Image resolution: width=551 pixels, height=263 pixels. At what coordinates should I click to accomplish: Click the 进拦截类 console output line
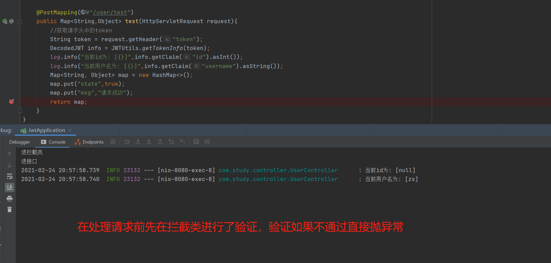32,152
